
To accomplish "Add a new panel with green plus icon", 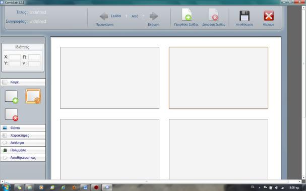I will tap(12, 97).
